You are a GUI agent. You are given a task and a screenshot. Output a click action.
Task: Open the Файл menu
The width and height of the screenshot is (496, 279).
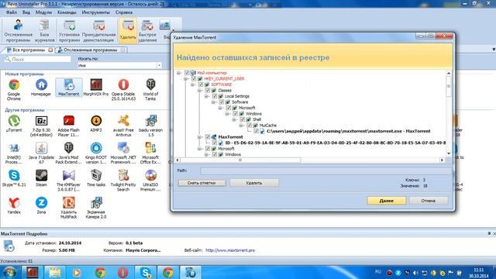pos(12,12)
